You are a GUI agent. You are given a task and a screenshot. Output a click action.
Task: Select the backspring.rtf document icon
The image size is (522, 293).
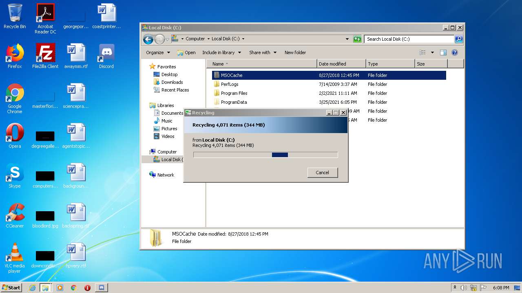[76, 216]
